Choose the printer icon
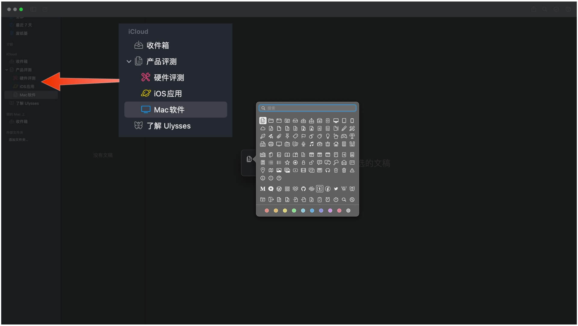The width and height of the screenshot is (578, 326). 271,144
